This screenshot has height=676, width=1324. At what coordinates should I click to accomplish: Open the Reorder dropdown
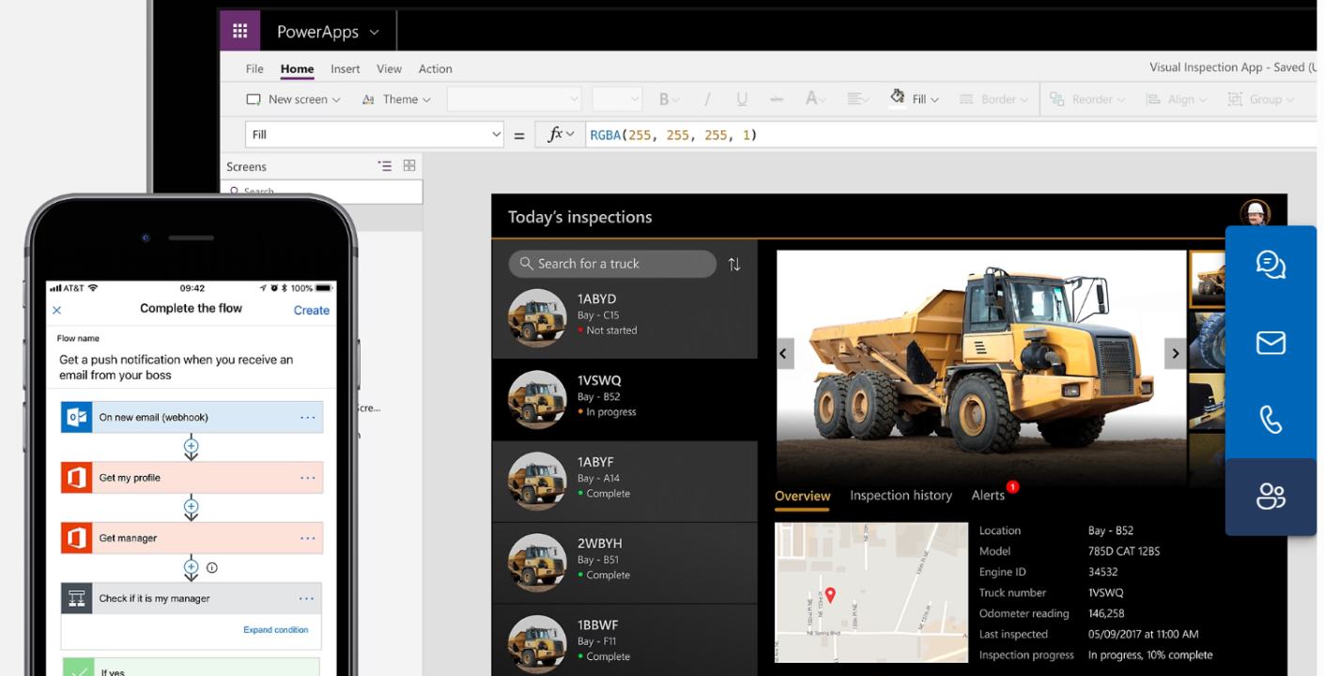[x=1086, y=99]
